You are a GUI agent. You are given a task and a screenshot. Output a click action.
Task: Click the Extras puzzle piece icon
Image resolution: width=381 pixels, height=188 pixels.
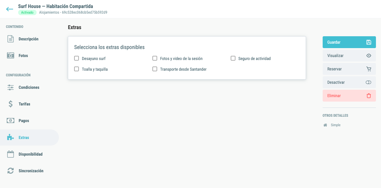(x=11, y=138)
